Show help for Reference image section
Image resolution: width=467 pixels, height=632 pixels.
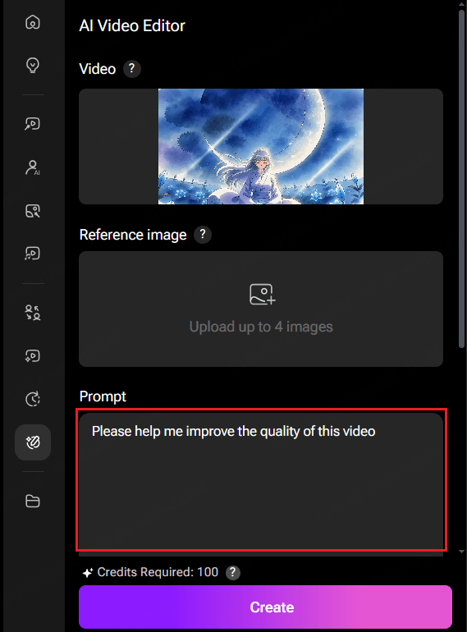[x=203, y=235]
